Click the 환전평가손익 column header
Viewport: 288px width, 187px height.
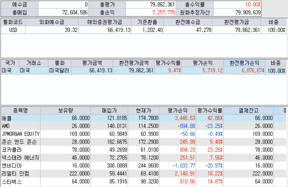pyautogui.click(x=244, y=63)
